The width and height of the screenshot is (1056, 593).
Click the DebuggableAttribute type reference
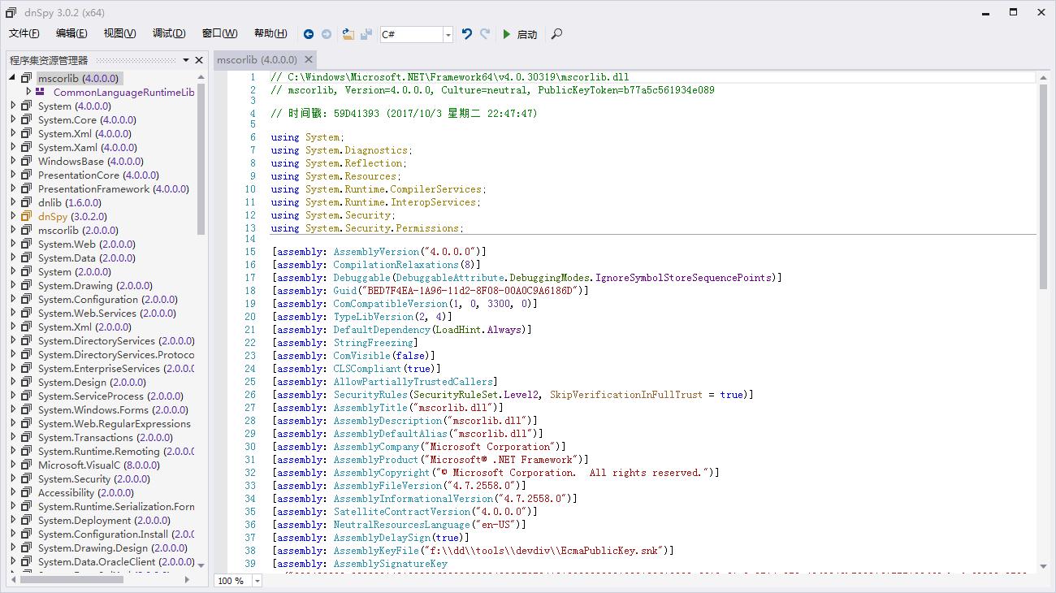449,278
